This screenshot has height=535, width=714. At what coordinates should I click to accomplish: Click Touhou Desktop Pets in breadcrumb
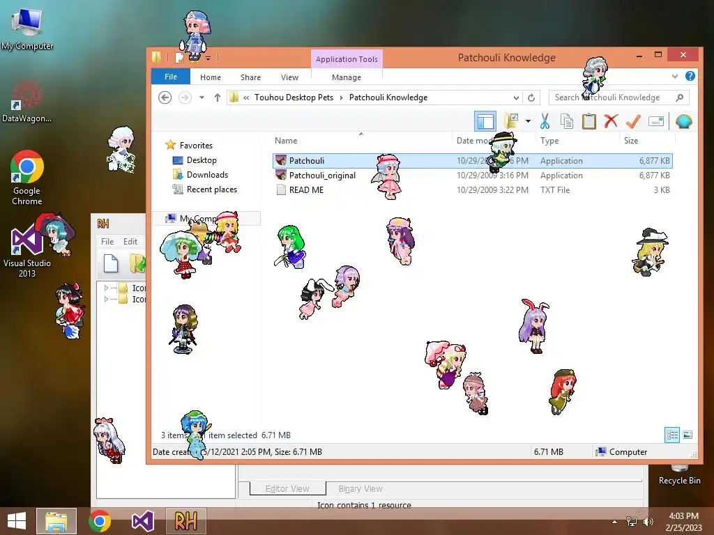coord(294,98)
